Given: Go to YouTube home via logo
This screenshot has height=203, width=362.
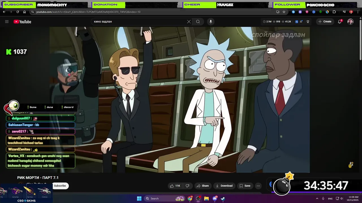Looking at the screenshot, I should 22,22.
